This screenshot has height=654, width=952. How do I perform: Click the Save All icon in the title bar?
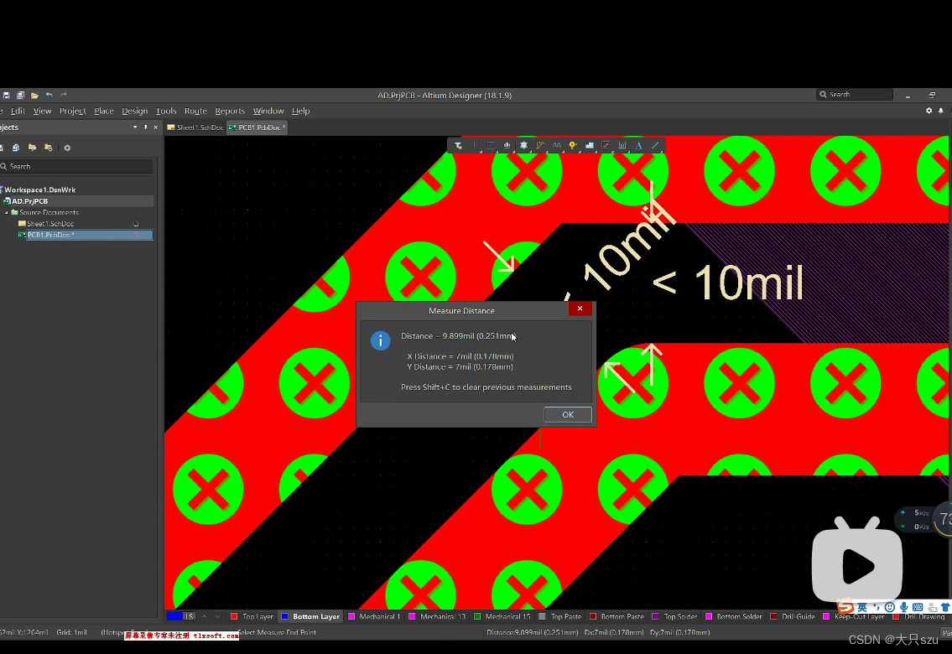(x=20, y=96)
